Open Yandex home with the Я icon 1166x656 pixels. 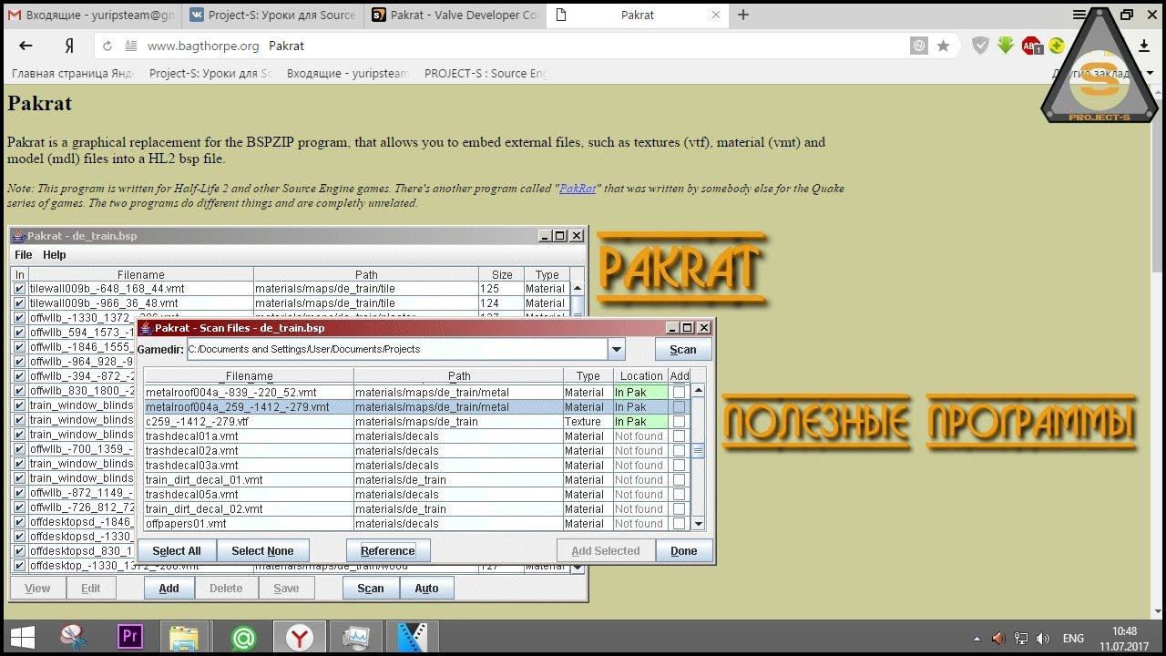[69, 46]
